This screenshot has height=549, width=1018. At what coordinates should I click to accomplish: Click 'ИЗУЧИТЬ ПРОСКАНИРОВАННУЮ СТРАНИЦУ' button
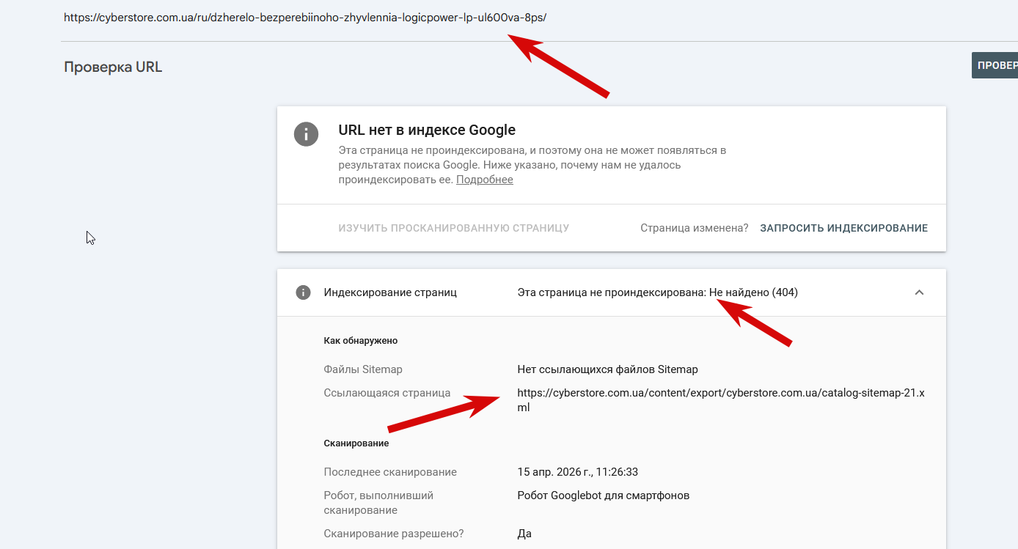pos(454,228)
